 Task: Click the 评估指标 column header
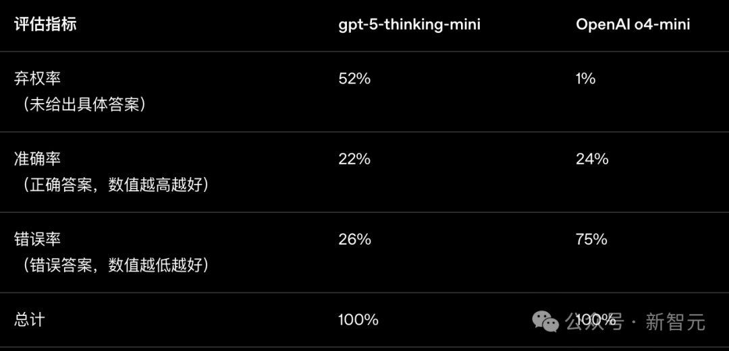tap(45, 24)
